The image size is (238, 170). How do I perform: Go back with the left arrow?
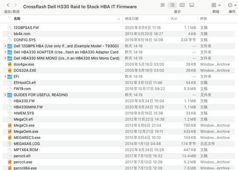(x=8, y=5)
